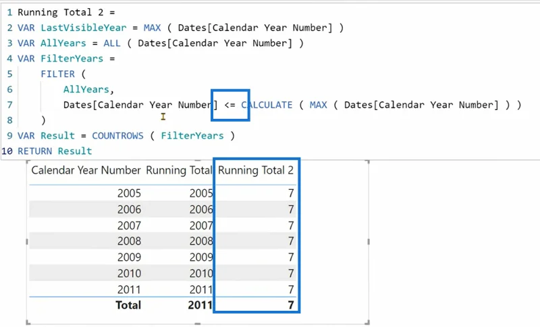Screen dimensions: 540x327
Task: Click Running Total 2 value 7 in the 2010 row
Action: click(291, 273)
